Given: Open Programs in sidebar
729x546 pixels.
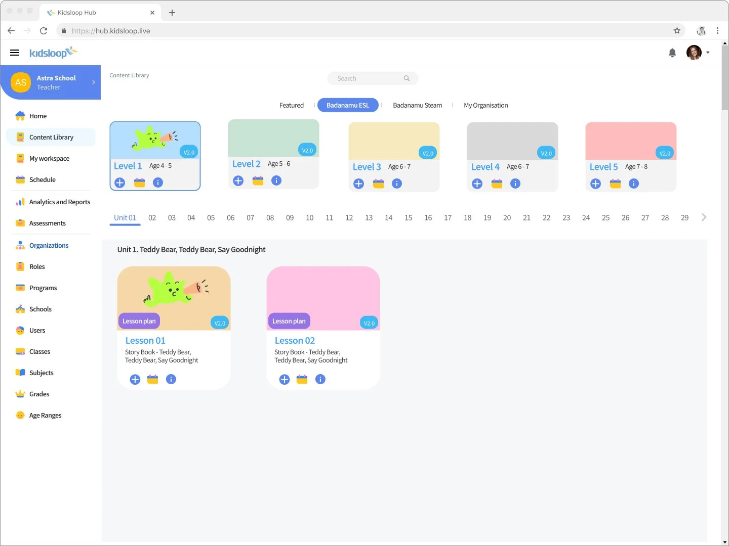Looking at the screenshot, I should [51, 288].
